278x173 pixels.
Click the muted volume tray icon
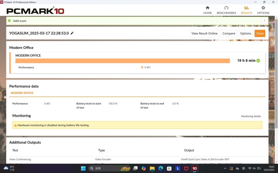[254, 168]
